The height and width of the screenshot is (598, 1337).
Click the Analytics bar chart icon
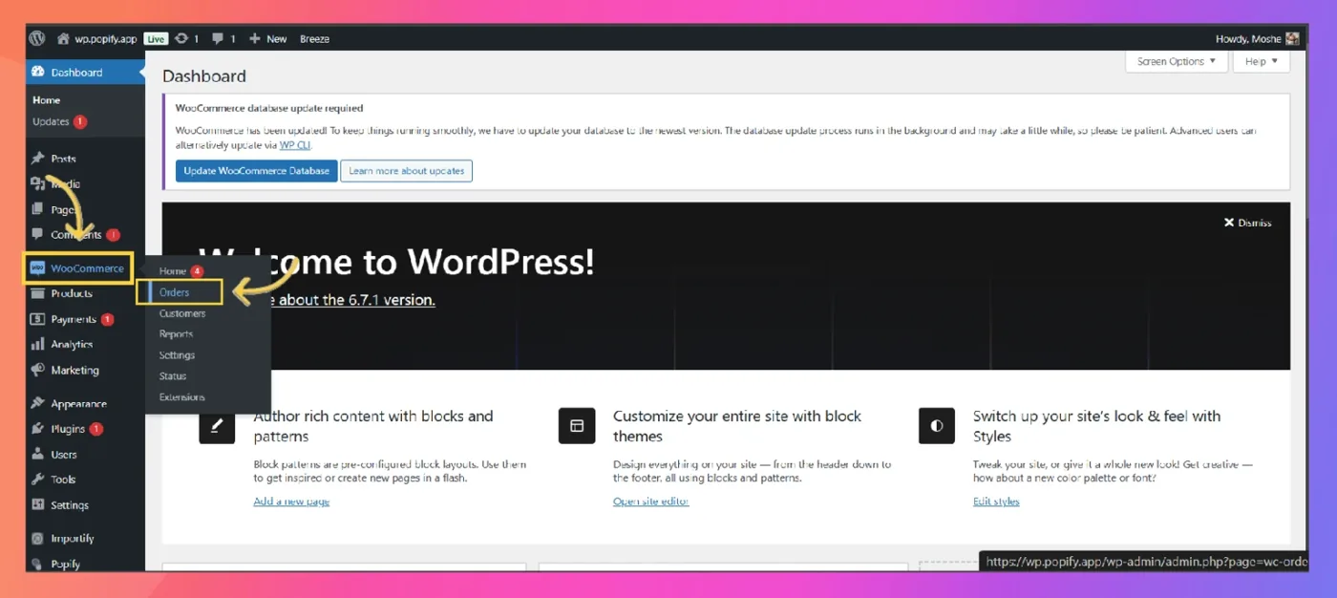[x=38, y=344]
